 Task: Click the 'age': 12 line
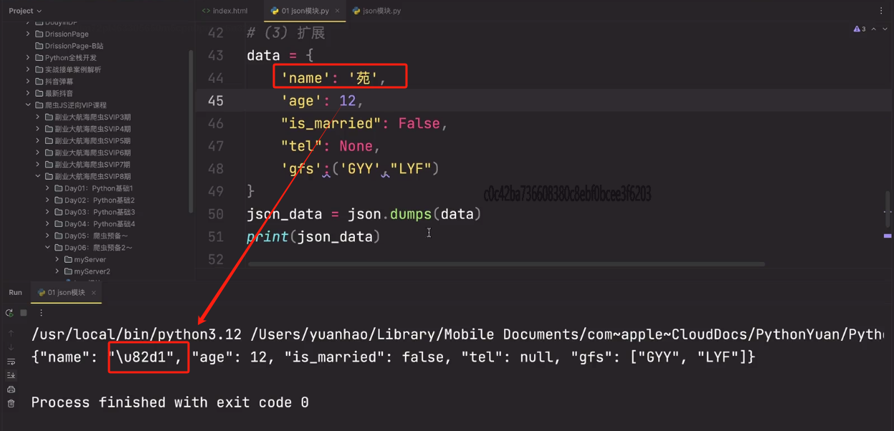point(323,100)
